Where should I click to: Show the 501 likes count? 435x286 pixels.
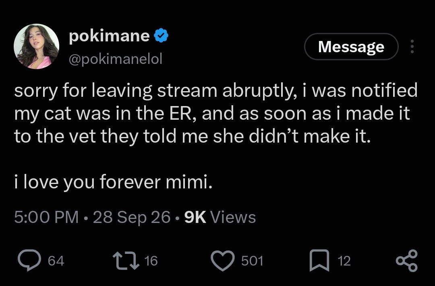coord(252,261)
